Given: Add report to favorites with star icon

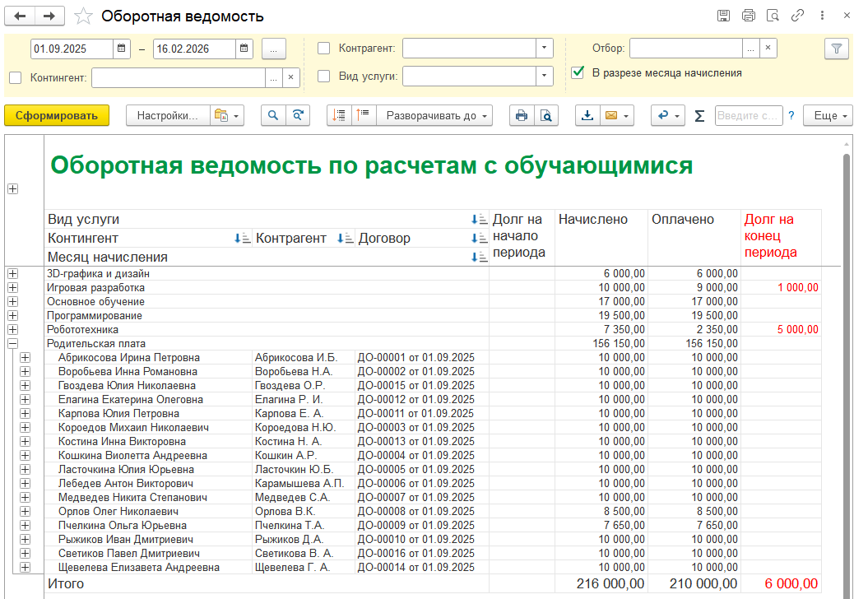Looking at the screenshot, I should pyautogui.click(x=83, y=16).
